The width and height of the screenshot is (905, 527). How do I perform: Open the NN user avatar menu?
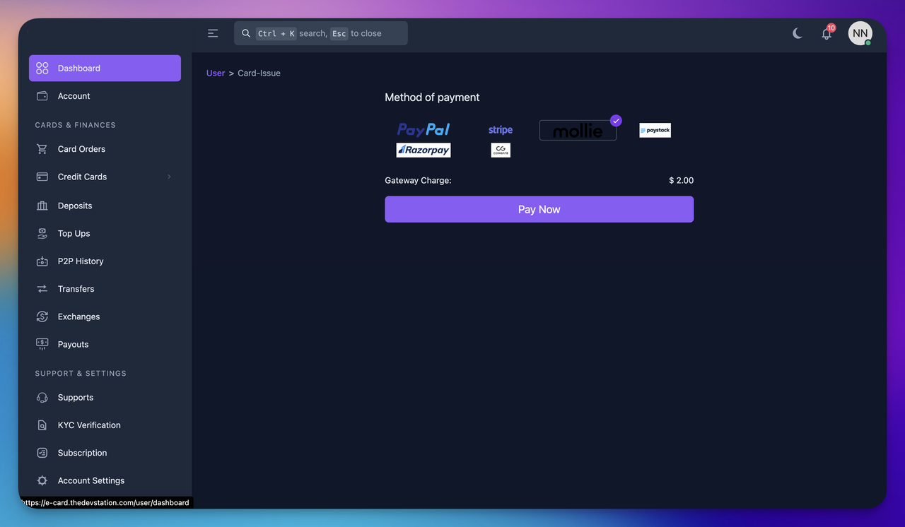point(860,33)
